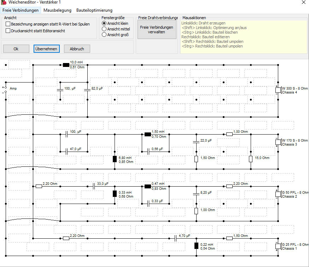Open the Mausbelegung tab

(57, 10)
